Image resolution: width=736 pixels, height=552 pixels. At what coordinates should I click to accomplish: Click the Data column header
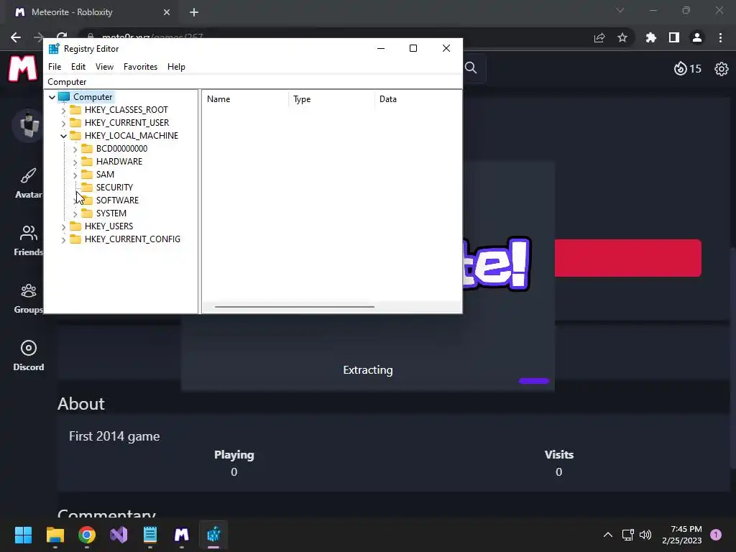tap(418, 99)
